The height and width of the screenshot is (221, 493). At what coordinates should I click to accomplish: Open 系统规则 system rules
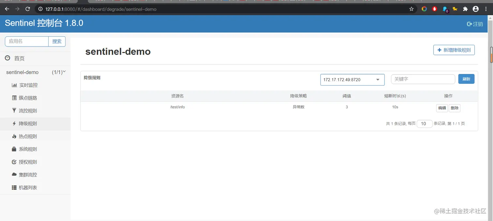click(28, 149)
